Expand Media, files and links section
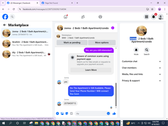This screenshot has height=126, width=168. pos(141,74)
